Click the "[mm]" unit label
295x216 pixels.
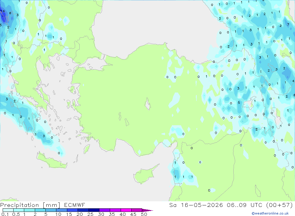point(52,205)
